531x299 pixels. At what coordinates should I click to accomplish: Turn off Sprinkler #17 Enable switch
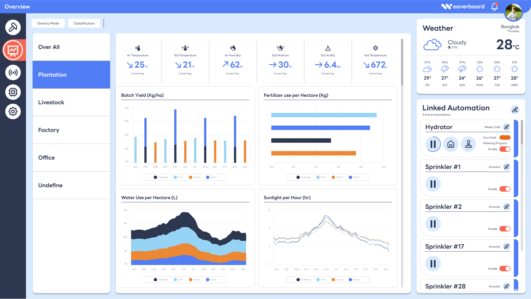pyautogui.click(x=505, y=269)
